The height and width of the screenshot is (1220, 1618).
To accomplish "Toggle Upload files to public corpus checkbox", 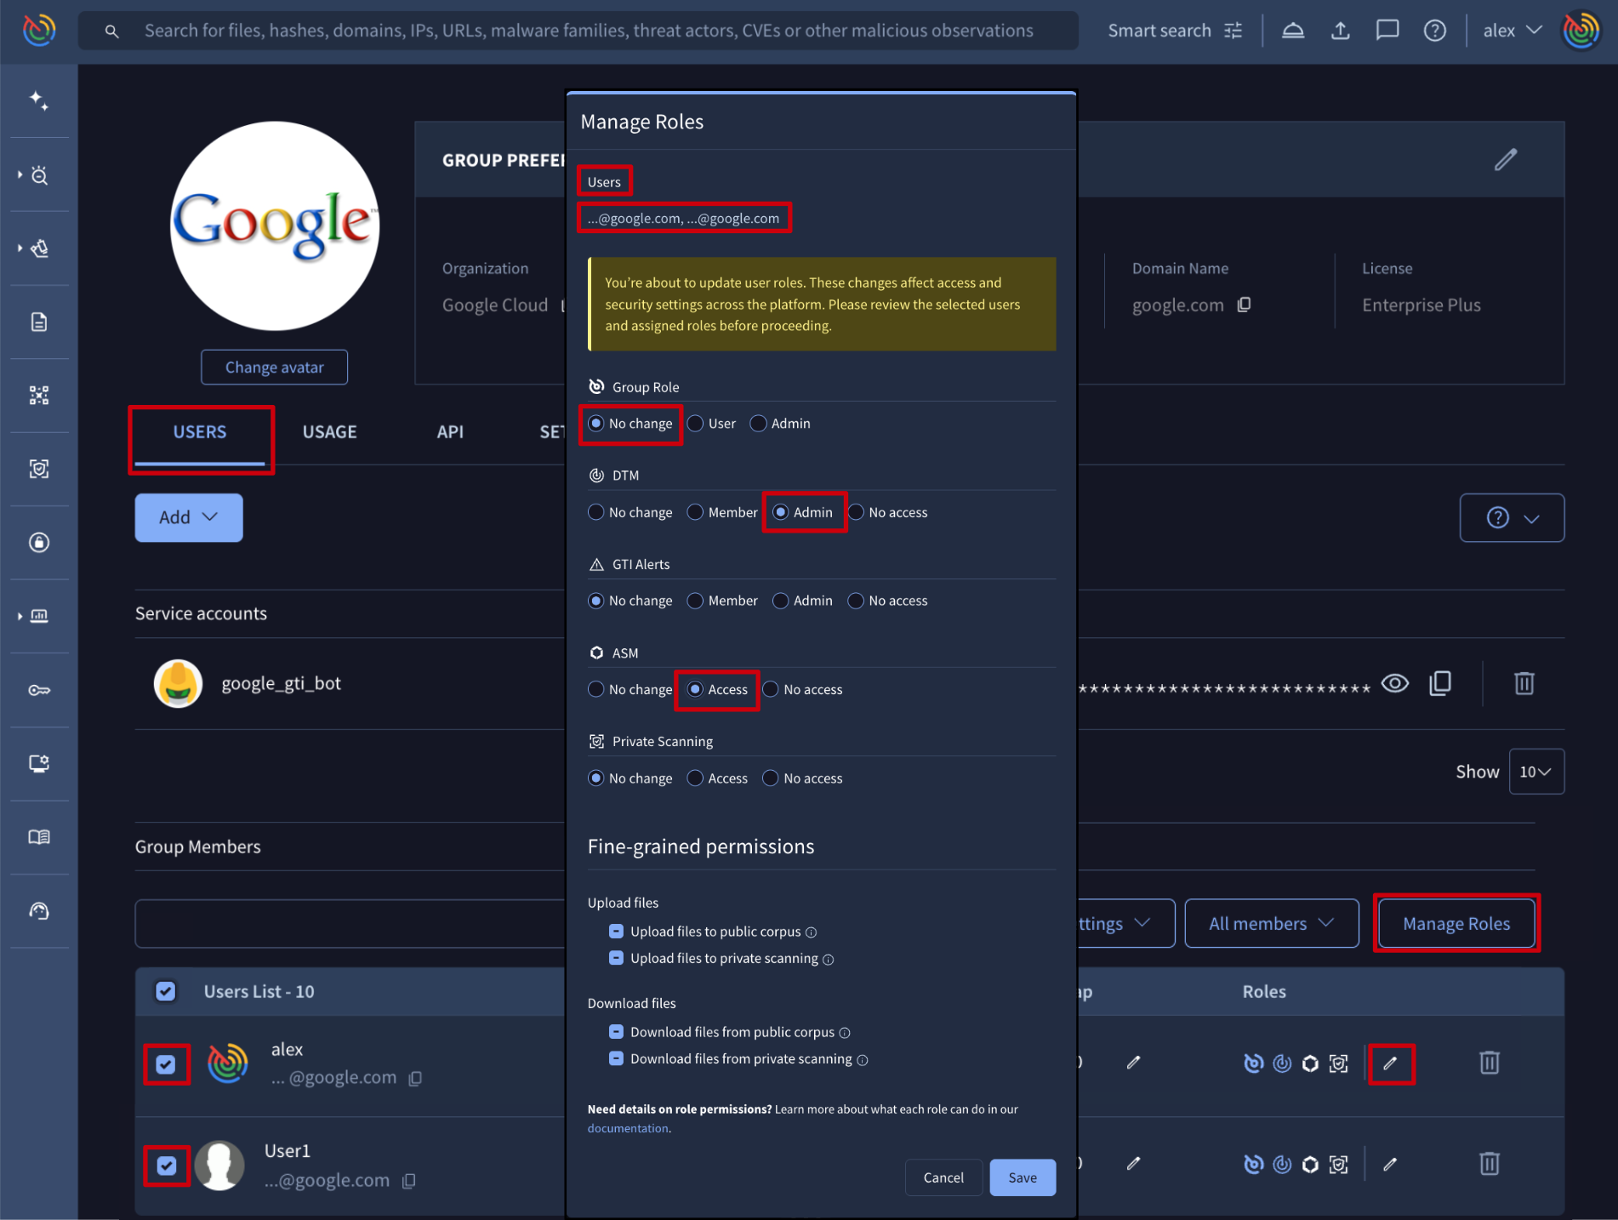I will pyautogui.click(x=617, y=932).
